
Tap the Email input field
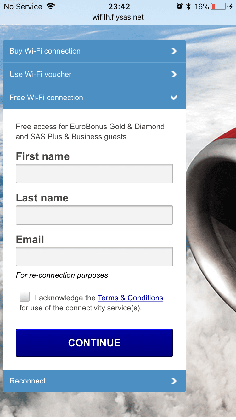[94, 256]
